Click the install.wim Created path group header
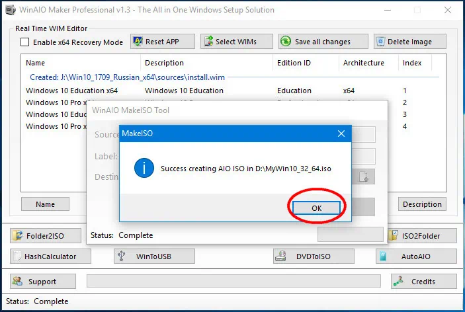 [128, 77]
